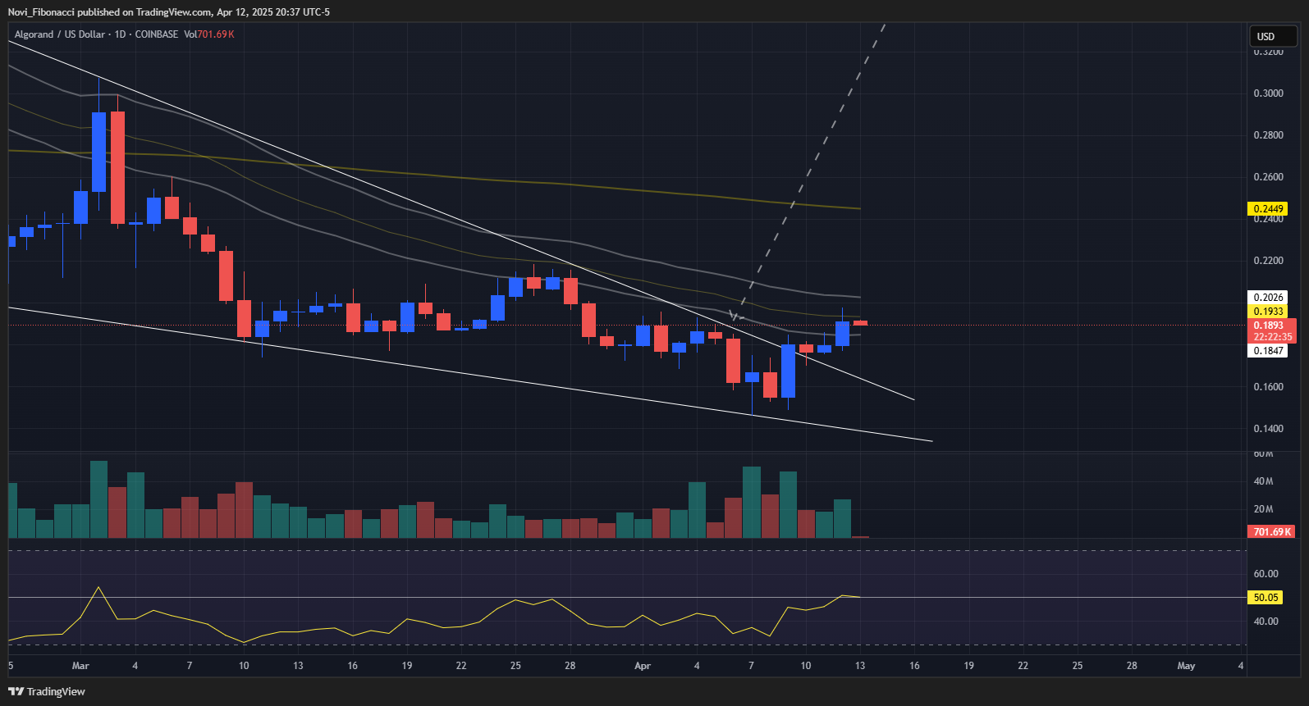Click the 22:22:35 countdown timer label
This screenshot has height=706, width=1309.
(x=1273, y=337)
